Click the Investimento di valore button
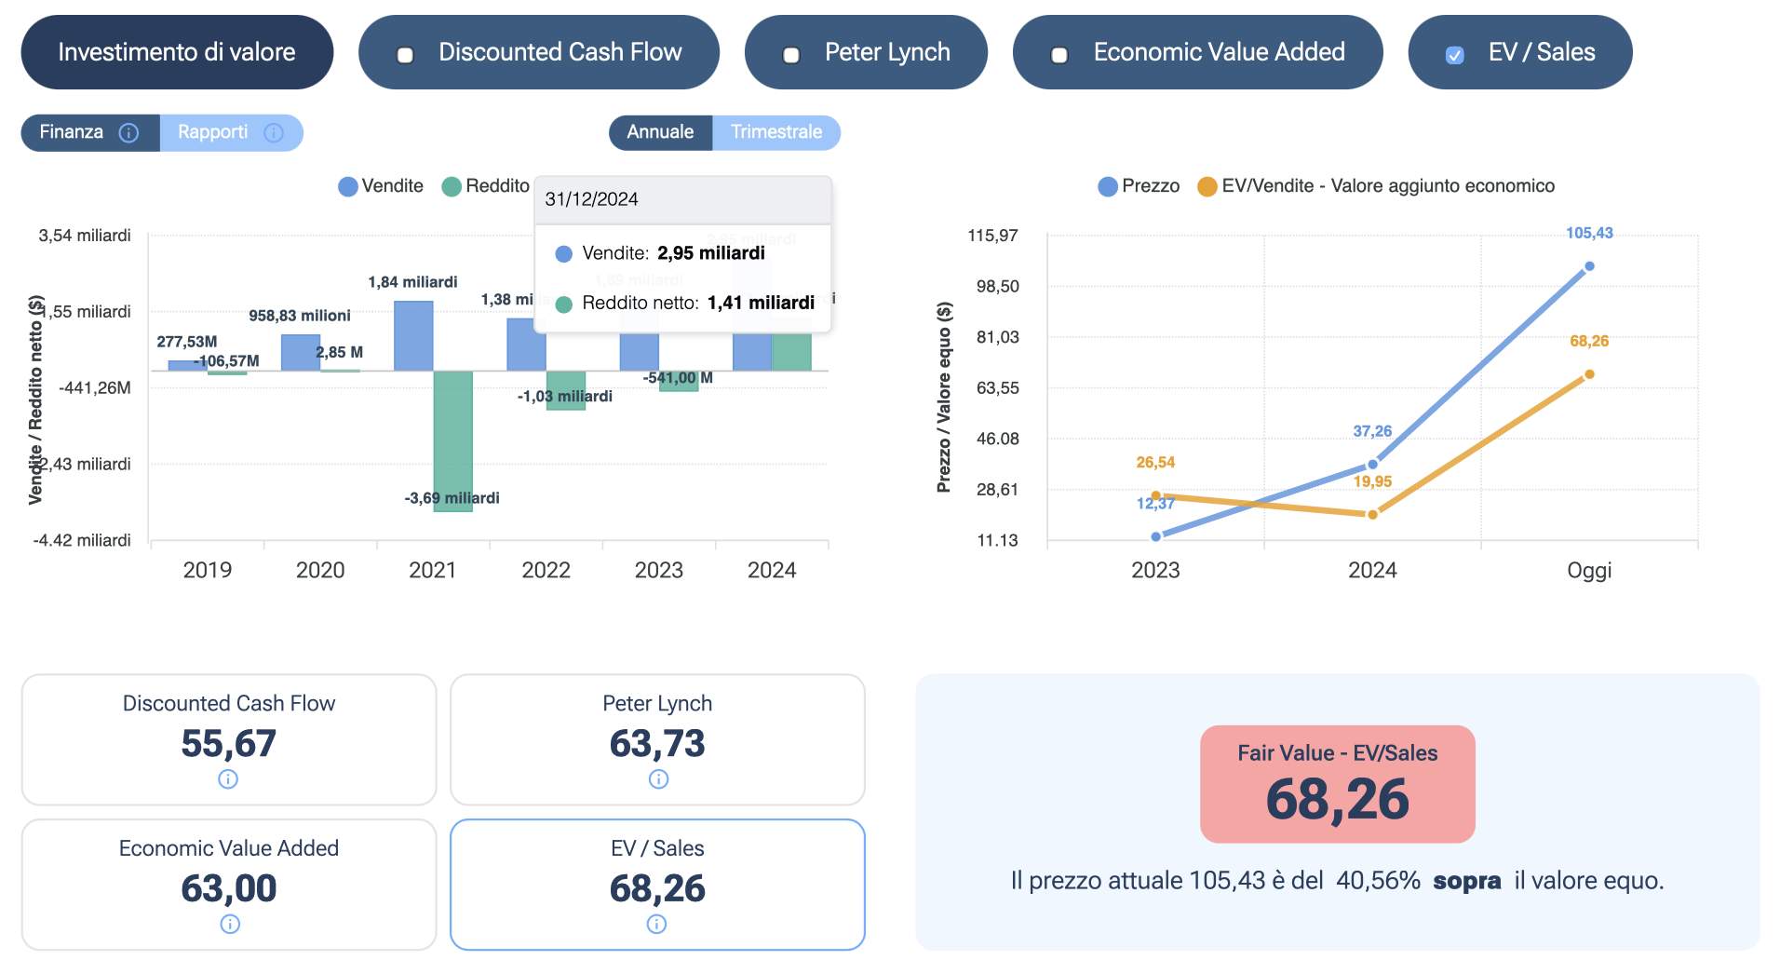The height and width of the screenshot is (974, 1780). coord(177,52)
